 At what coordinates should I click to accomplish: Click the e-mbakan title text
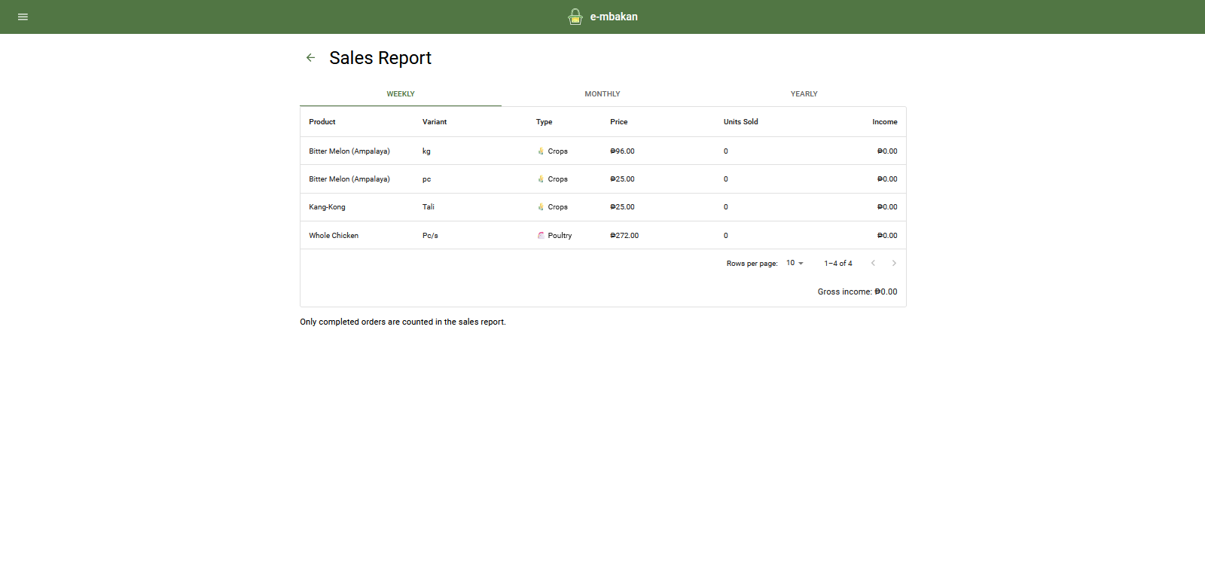(x=614, y=17)
